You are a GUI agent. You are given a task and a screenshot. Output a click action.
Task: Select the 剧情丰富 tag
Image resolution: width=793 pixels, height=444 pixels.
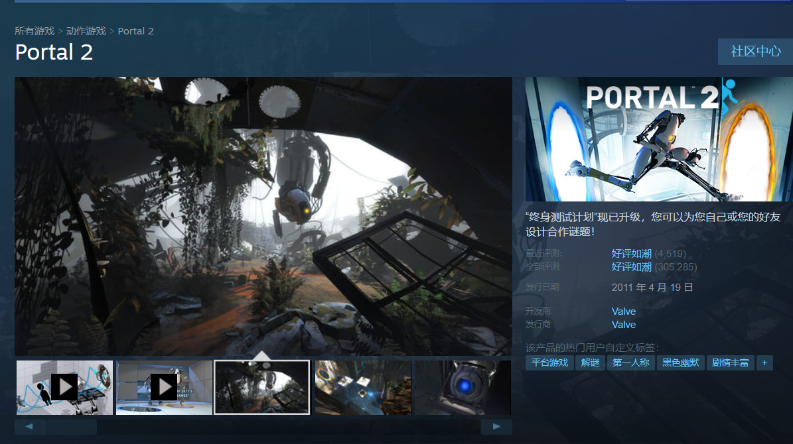[730, 362]
